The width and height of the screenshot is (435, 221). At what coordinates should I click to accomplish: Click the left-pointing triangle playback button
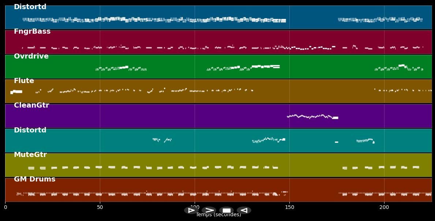[x=244, y=210]
